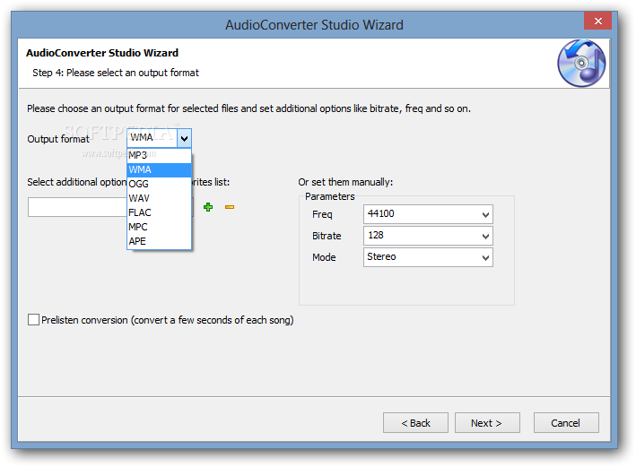The height and width of the screenshot is (467, 636).
Task: Open the Mode dropdown showing Stereo
Action: (428, 257)
